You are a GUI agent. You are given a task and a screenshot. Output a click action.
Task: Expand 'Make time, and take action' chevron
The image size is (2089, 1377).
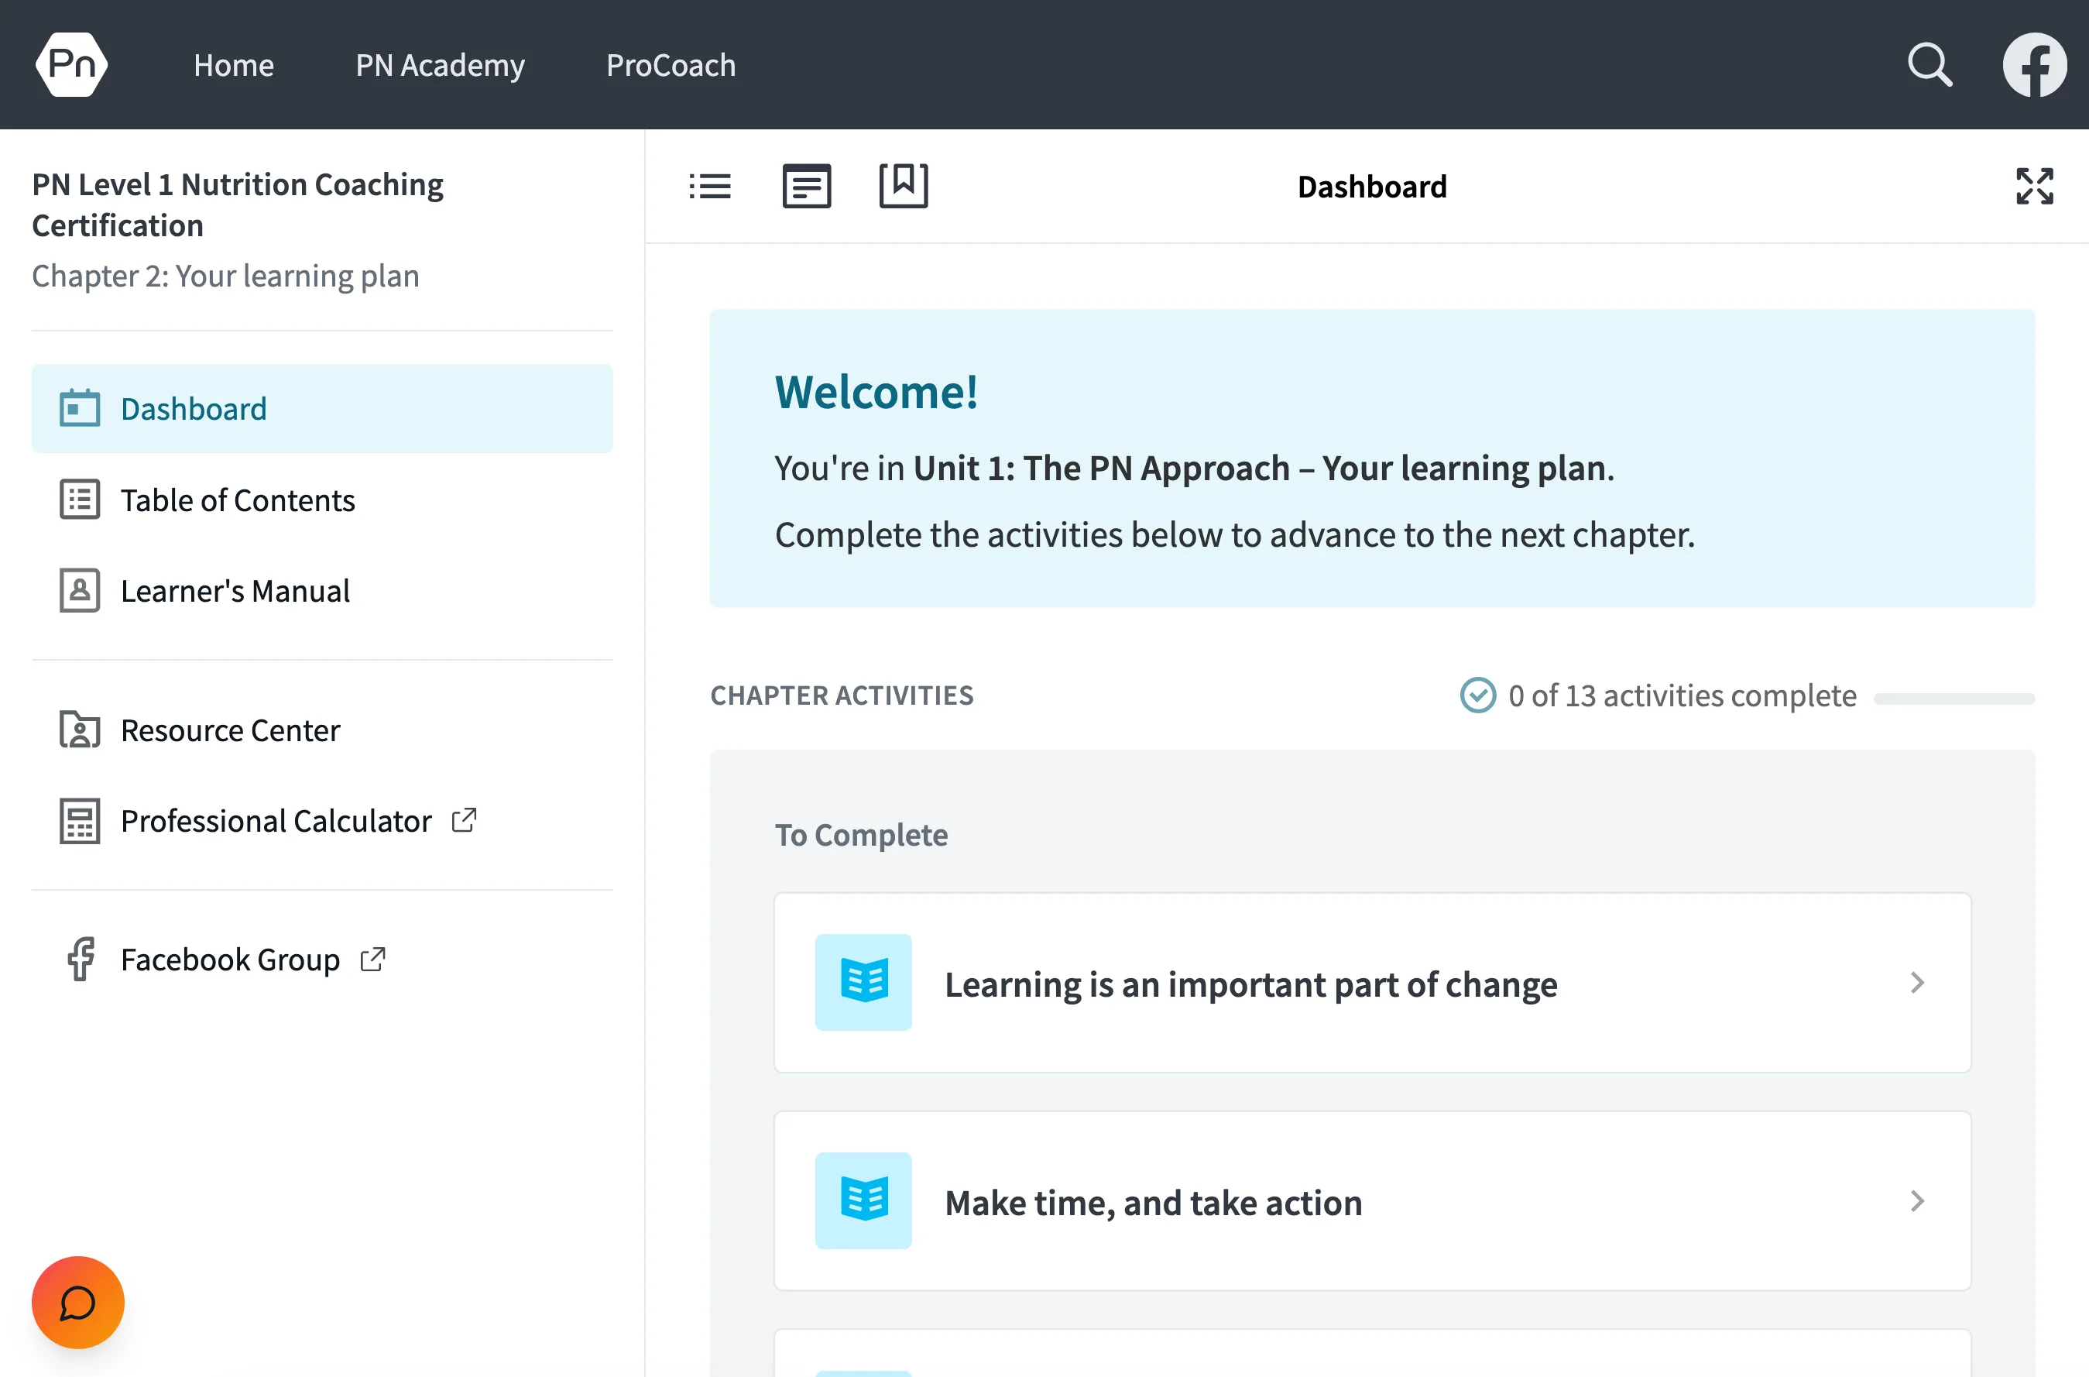point(1917,1200)
